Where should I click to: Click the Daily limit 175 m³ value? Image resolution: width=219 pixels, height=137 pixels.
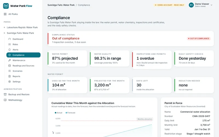click(x=206, y=121)
